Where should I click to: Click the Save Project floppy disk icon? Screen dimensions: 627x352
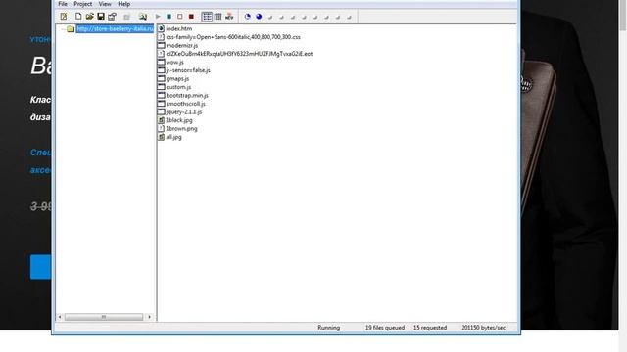tap(101, 17)
